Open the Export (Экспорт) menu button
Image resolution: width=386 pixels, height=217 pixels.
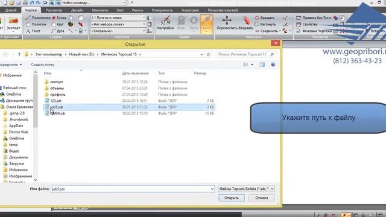[13, 24]
